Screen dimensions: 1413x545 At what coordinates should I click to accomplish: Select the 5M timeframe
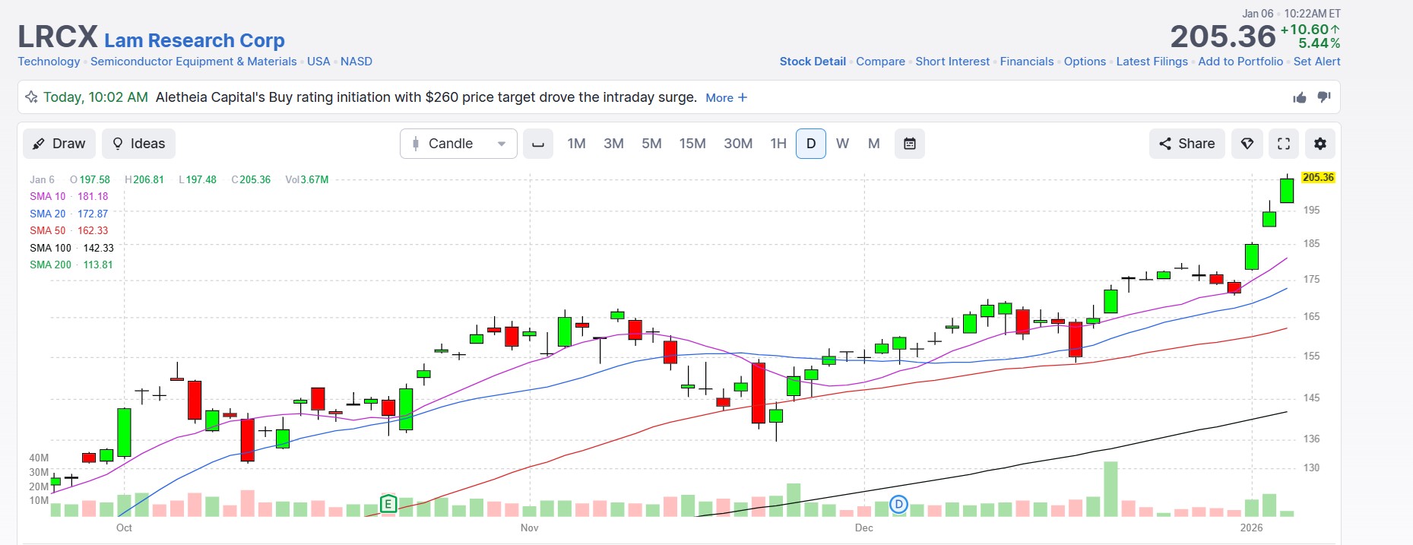(x=651, y=144)
